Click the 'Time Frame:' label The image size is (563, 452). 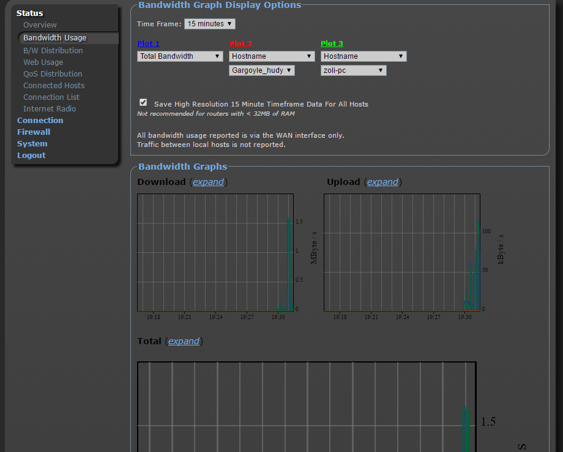159,24
